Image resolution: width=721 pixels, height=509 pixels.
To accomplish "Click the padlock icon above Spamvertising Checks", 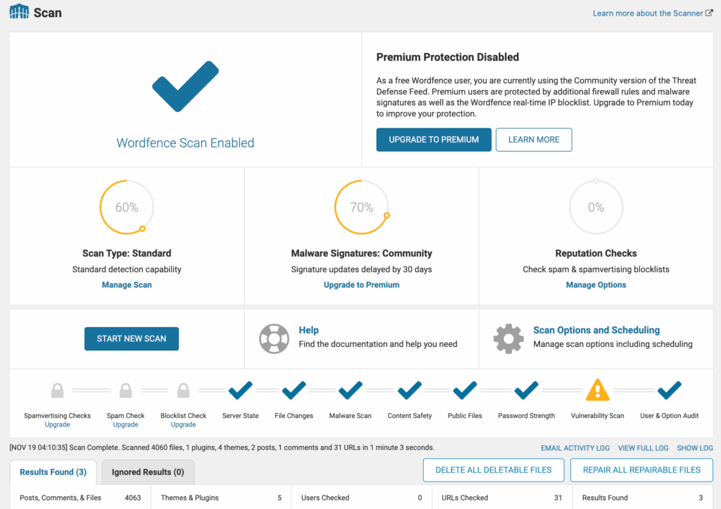I will tap(57, 390).
